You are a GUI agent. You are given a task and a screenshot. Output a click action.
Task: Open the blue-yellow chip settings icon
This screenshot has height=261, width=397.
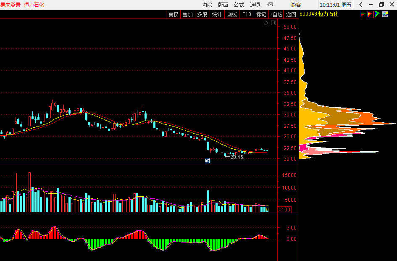coord(385,14)
